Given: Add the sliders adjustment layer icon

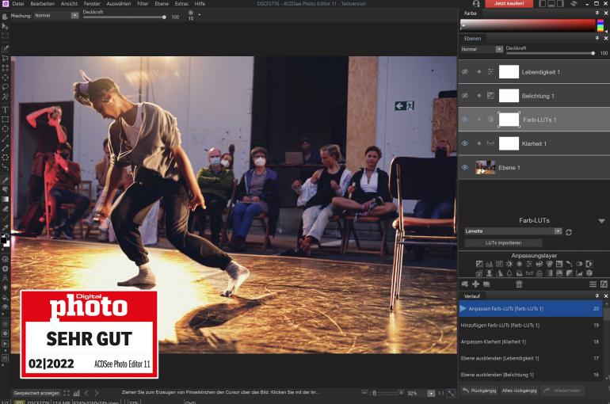Looking at the screenshot, I should [x=529, y=264].
